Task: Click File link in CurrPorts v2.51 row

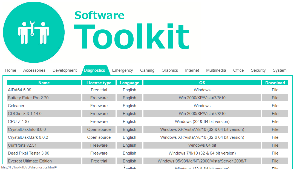Action: point(275,145)
